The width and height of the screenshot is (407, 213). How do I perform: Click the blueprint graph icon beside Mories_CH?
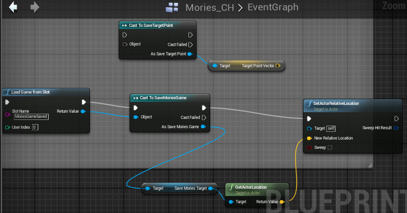pyautogui.click(x=172, y=8)
